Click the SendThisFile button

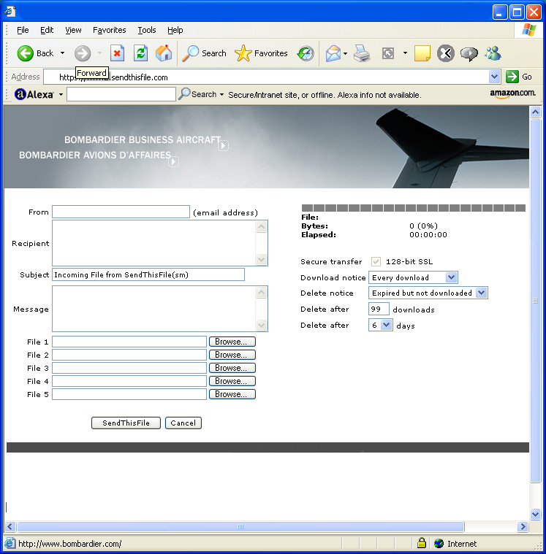click(x=126, y=423)
